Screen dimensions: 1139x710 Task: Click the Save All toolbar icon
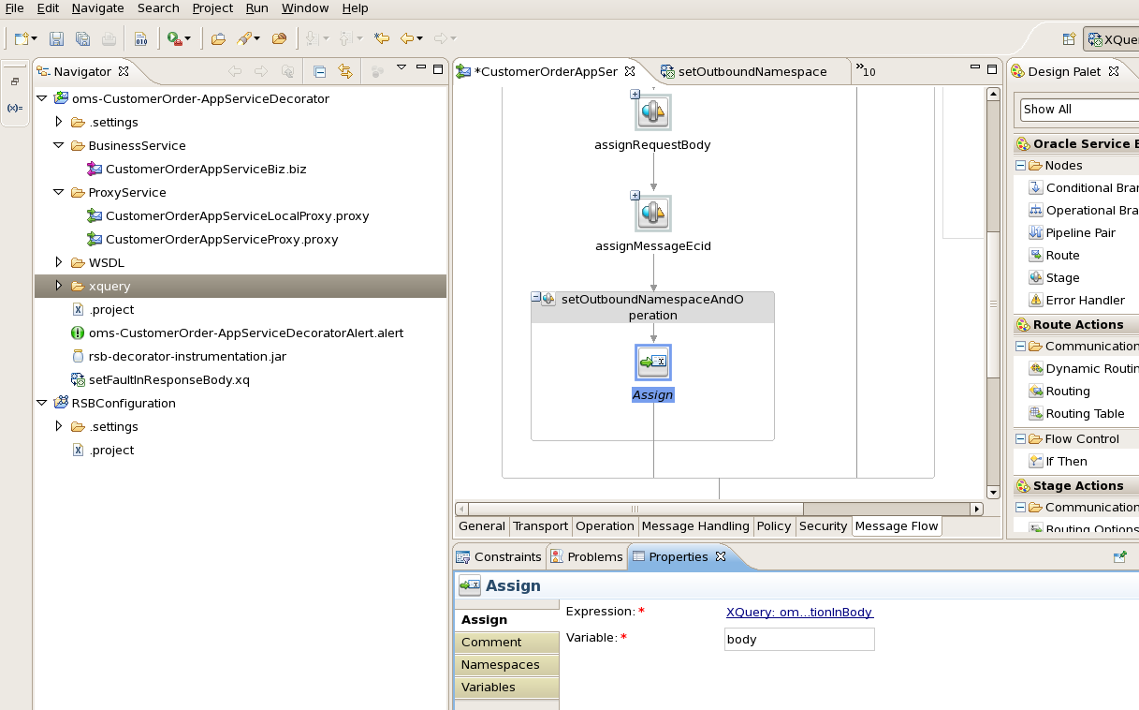[x=82, y=38]
